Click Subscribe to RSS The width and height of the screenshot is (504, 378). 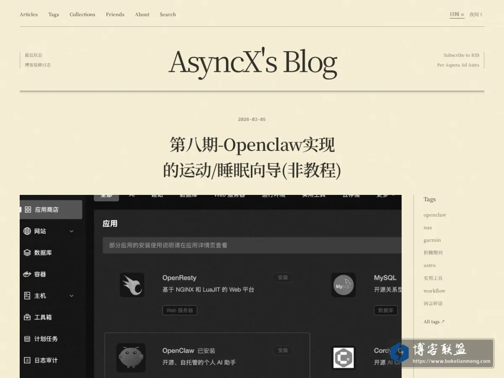[x=461, y=55]
